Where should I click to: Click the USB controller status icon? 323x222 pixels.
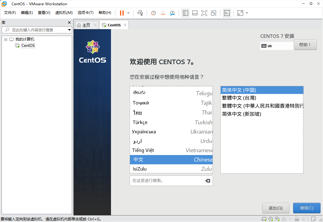[297, 219]
